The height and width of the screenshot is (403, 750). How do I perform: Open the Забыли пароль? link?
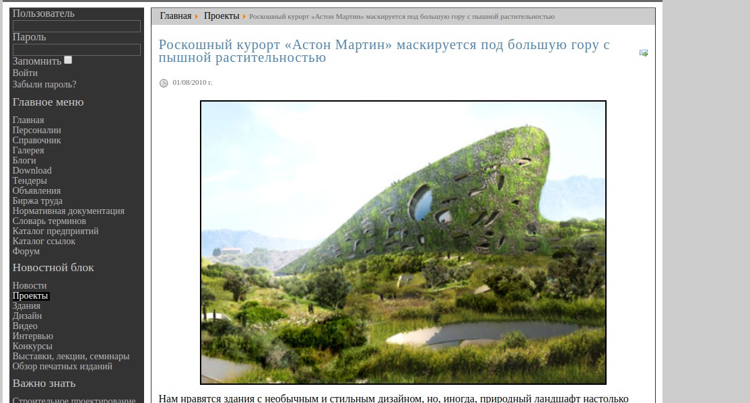tap(44, 84)
